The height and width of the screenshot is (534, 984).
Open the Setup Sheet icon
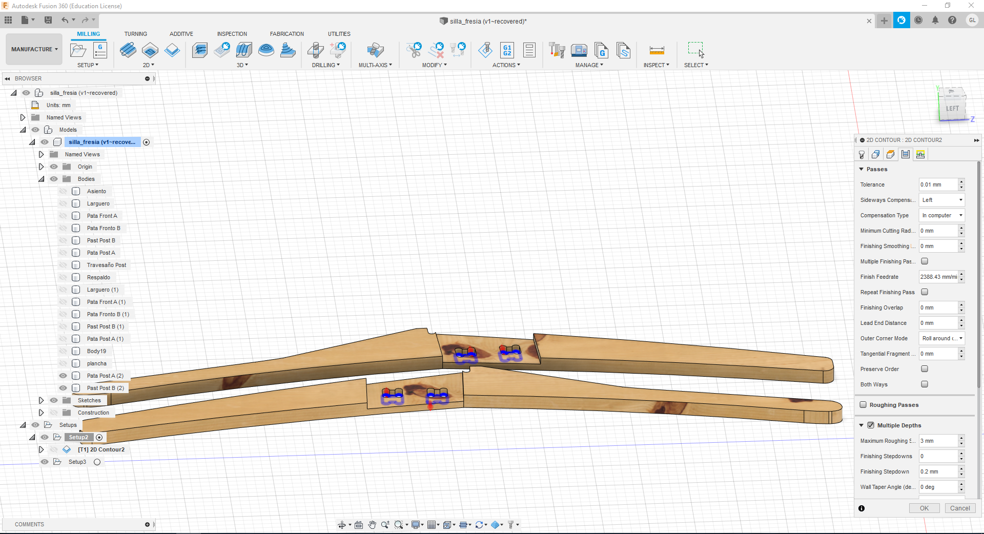tap(529, 50)
